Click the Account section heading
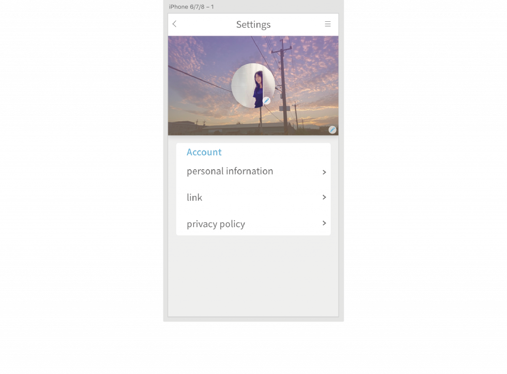507x374 pixels. coord(204,152)
